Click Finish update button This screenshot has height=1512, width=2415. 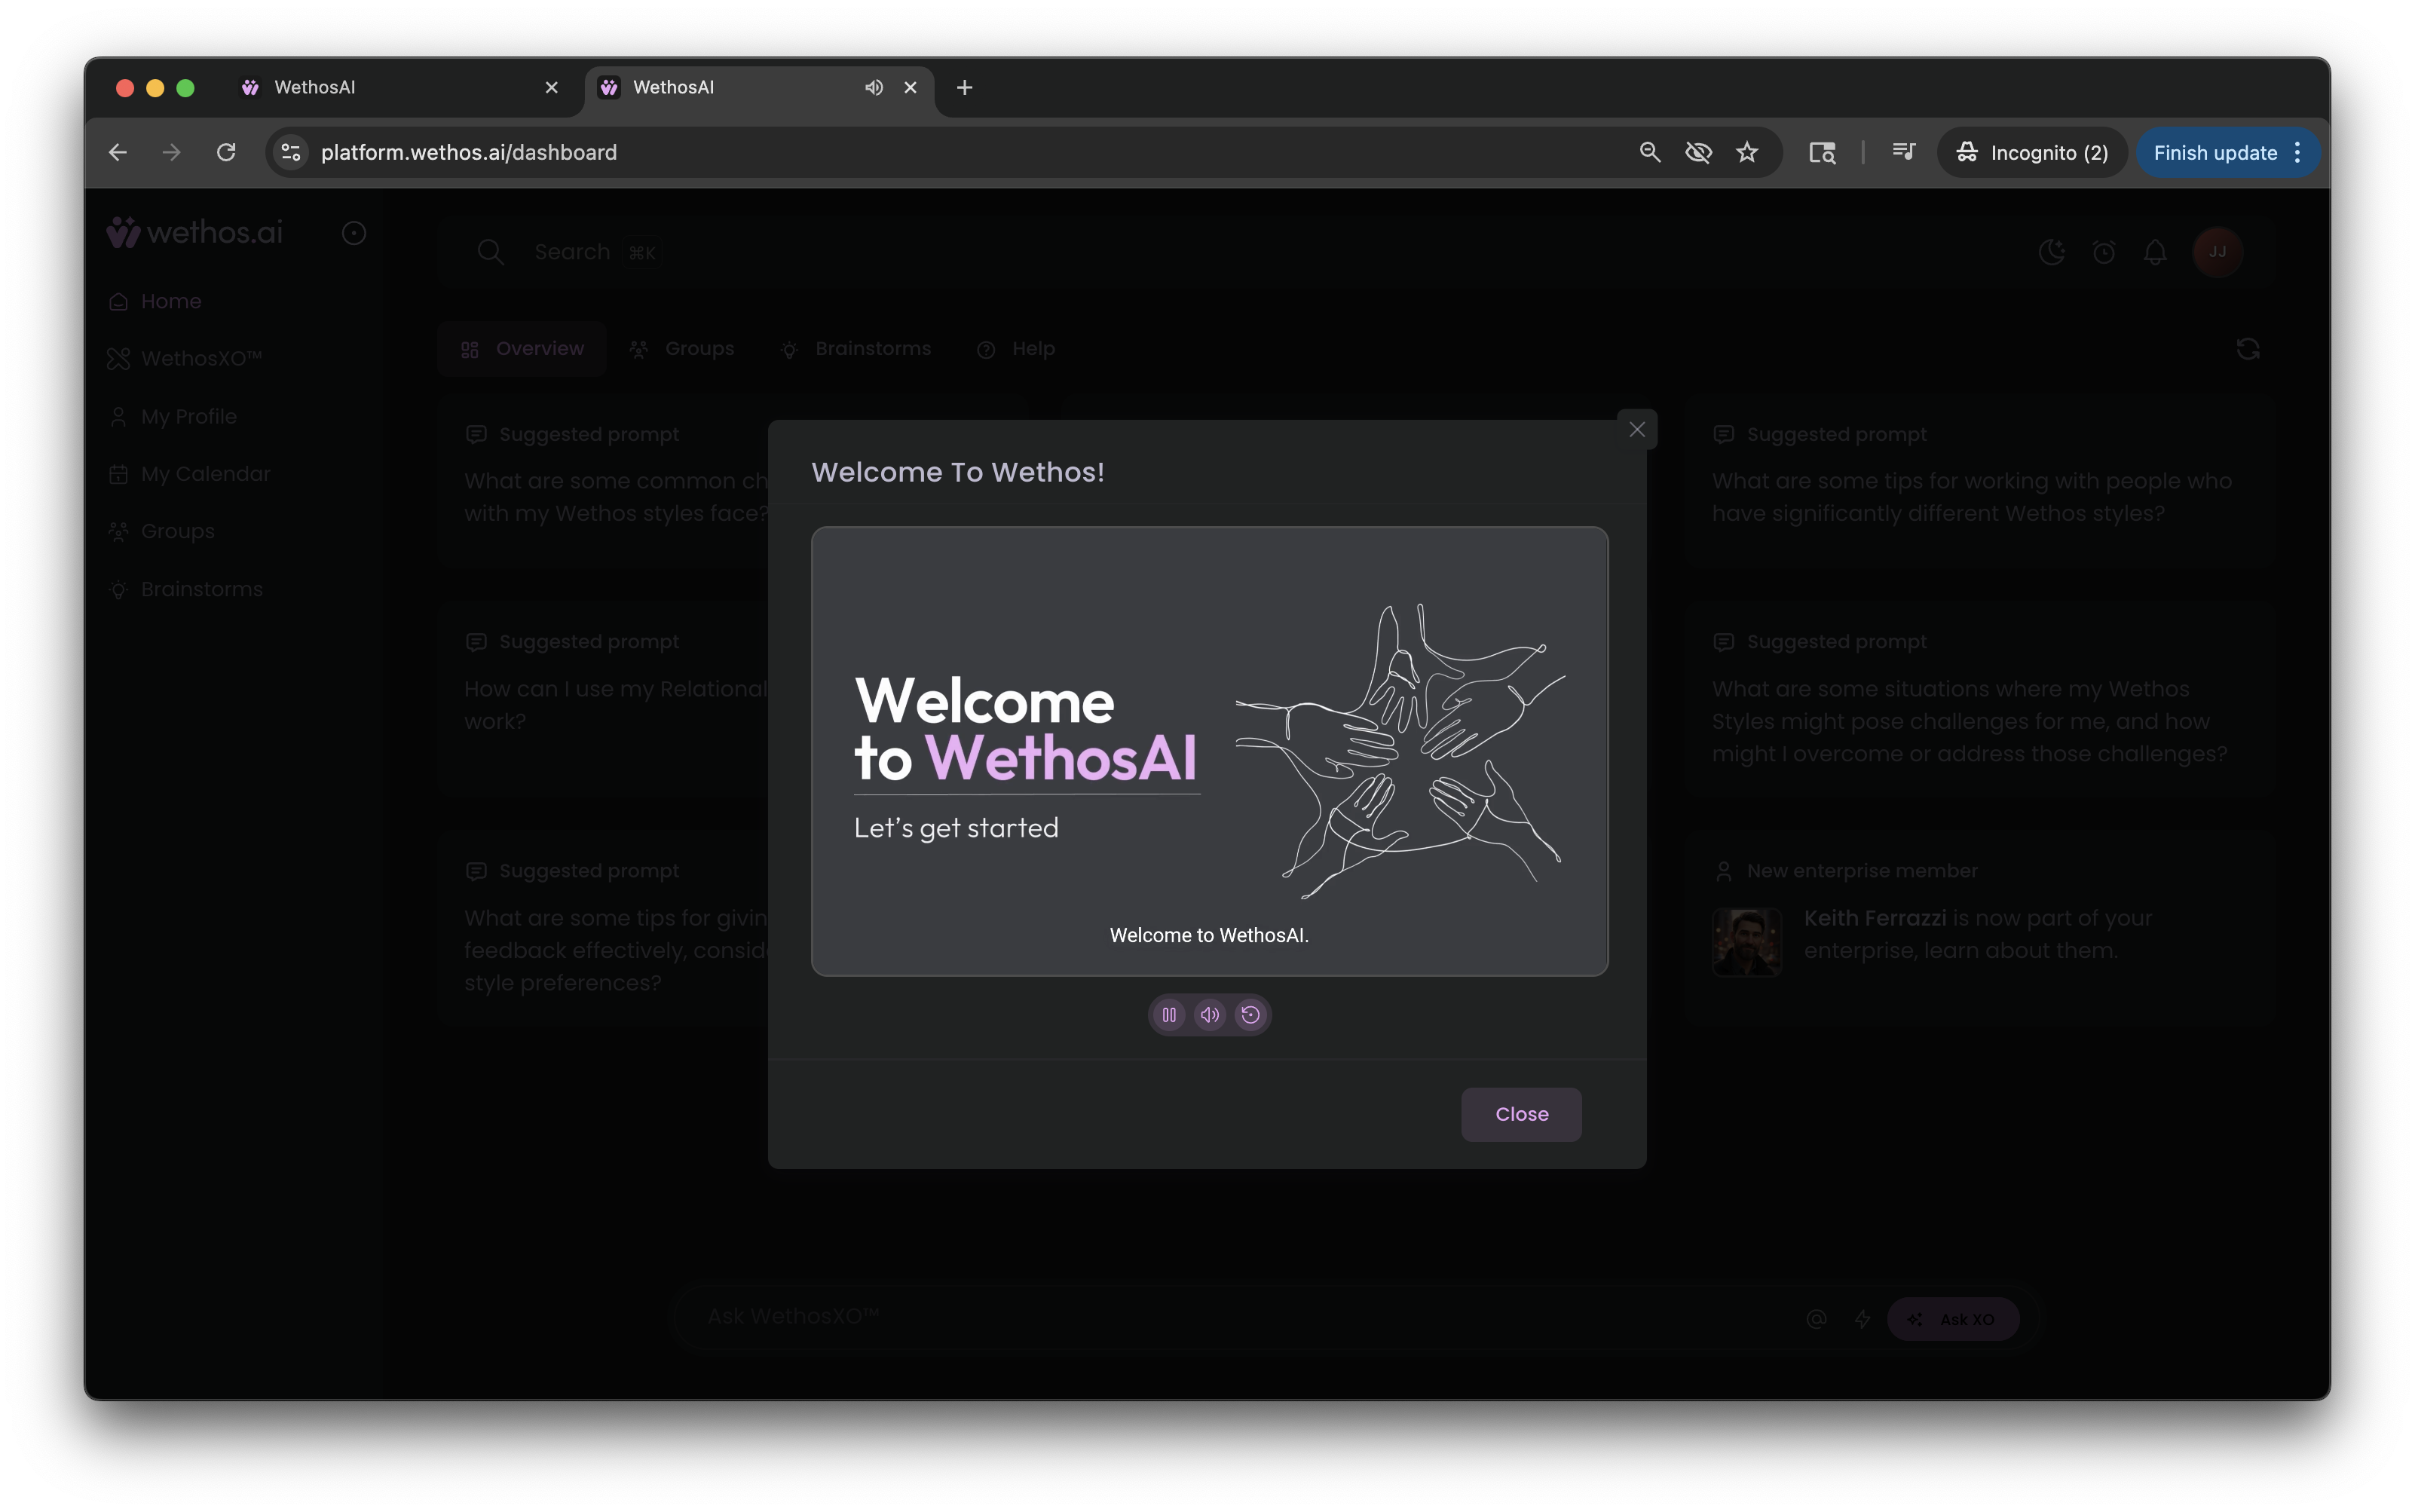tap(2214, 152)
